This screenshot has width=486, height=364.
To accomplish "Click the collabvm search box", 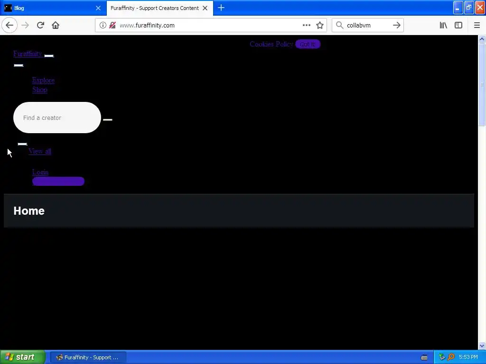I will [x=367, y=25].
